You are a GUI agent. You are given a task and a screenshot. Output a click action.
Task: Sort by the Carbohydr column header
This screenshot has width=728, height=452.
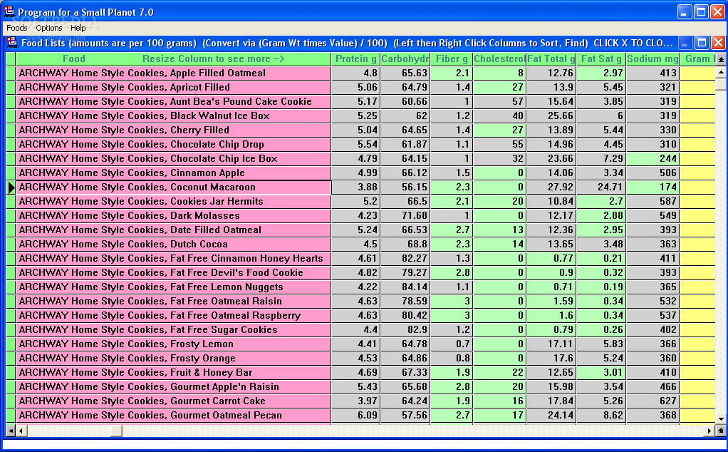point(405,59)
